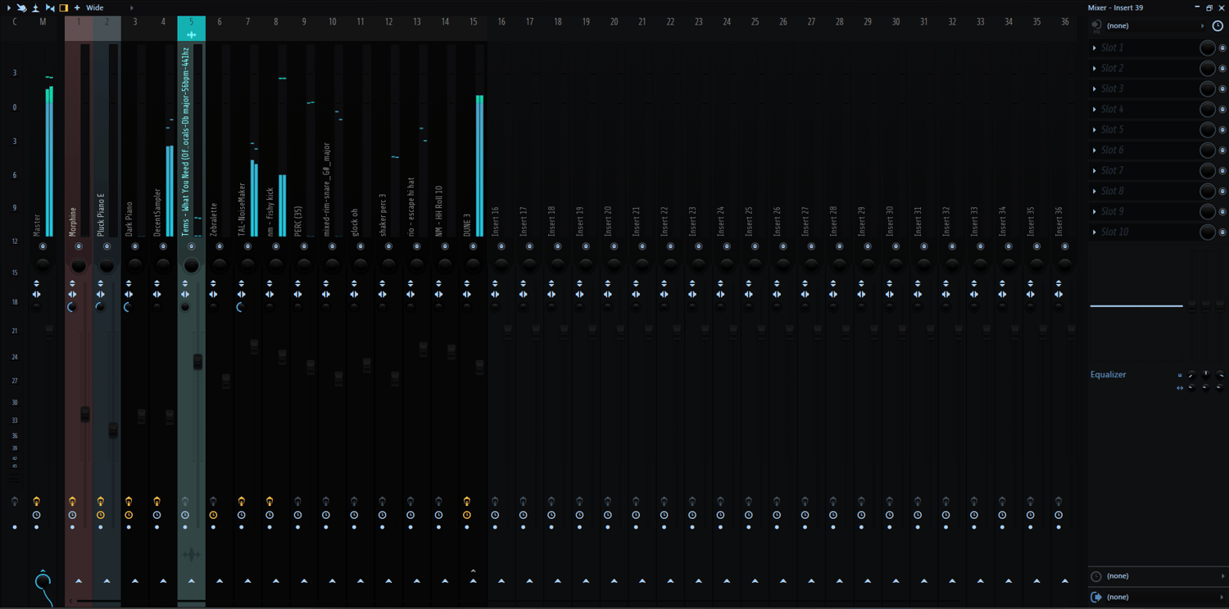
Task: Click the plus icon in mixer toolbar
Action: pyautogui.click(x=77, y=7)
